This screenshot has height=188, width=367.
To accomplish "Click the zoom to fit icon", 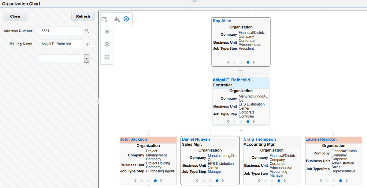I will pyautogui.click(x=107, y=31).
